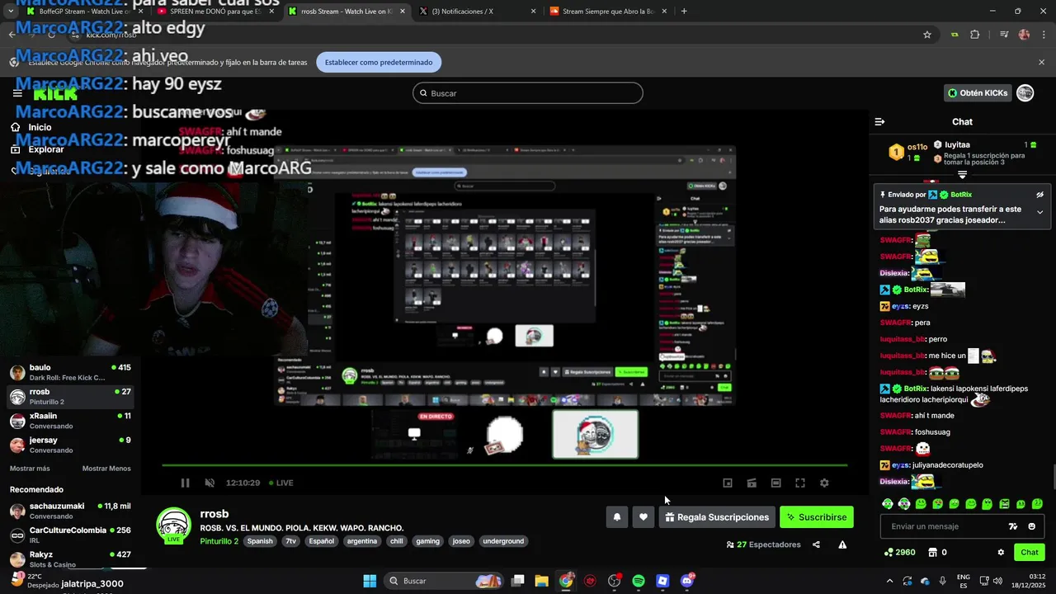Screen dimensions: 1056x594
Task: Dismiss the default browser info bar
Action: click(1041, 62)
